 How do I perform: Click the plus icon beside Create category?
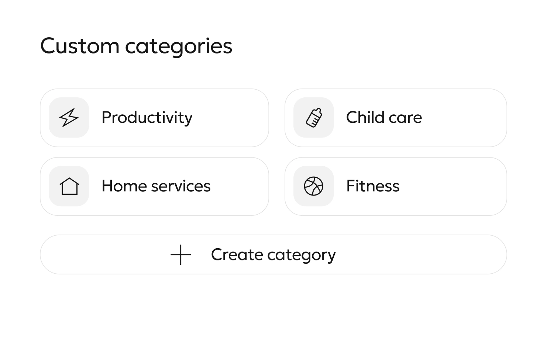(181, 254)
